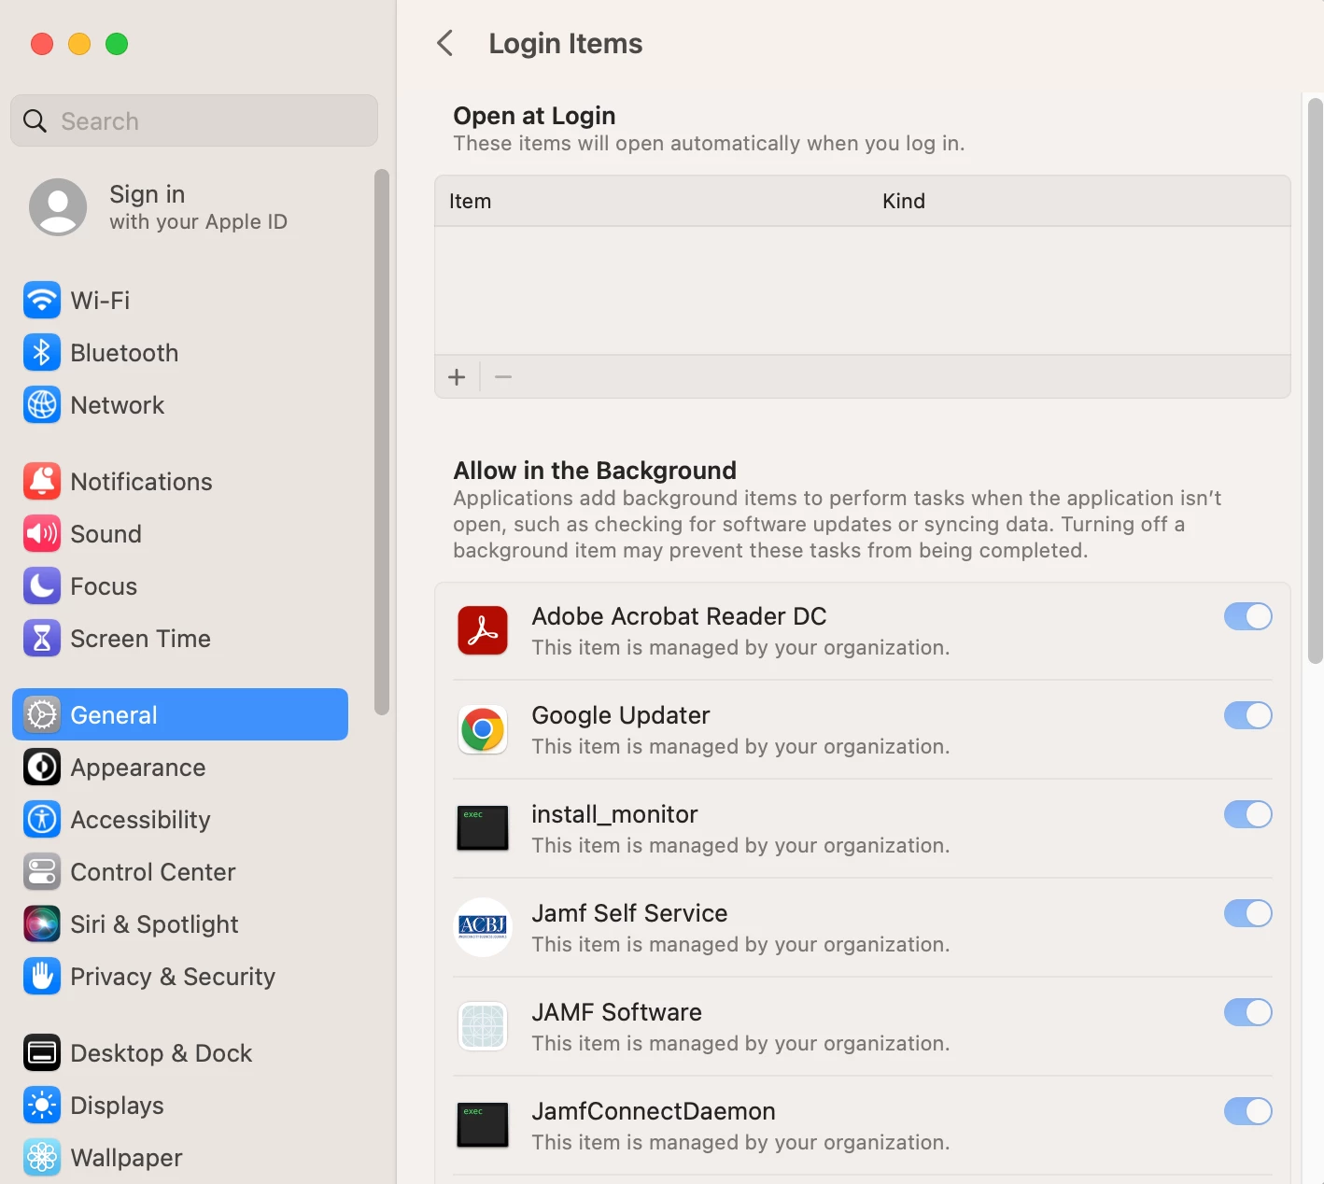Image resolution: width=1324 pixels, height=1184 pixels.
Task: Click the Privacy & Security hand icon
Action: pos(42,977)
